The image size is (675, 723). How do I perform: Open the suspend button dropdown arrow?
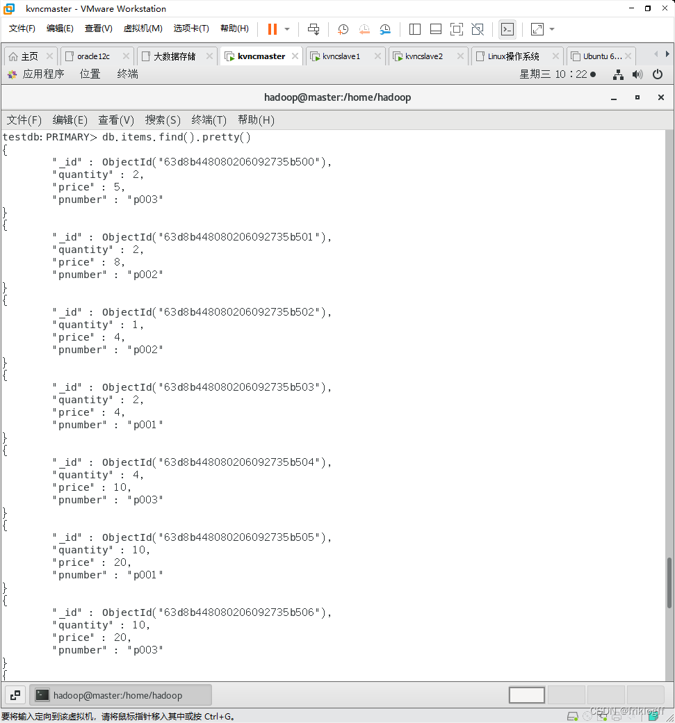286,29
